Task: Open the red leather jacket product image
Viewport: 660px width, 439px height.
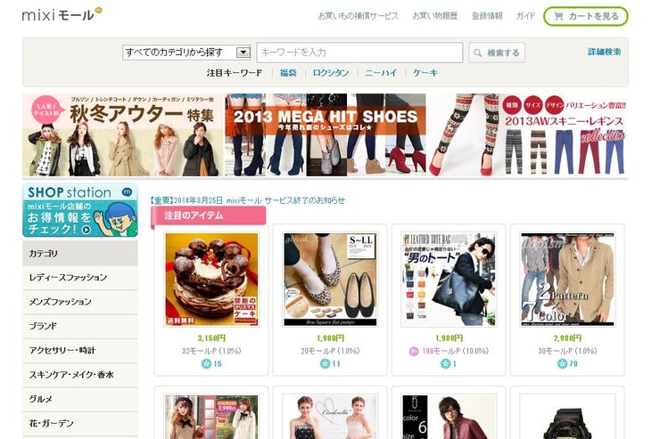Action: click(x=449, y=417)
